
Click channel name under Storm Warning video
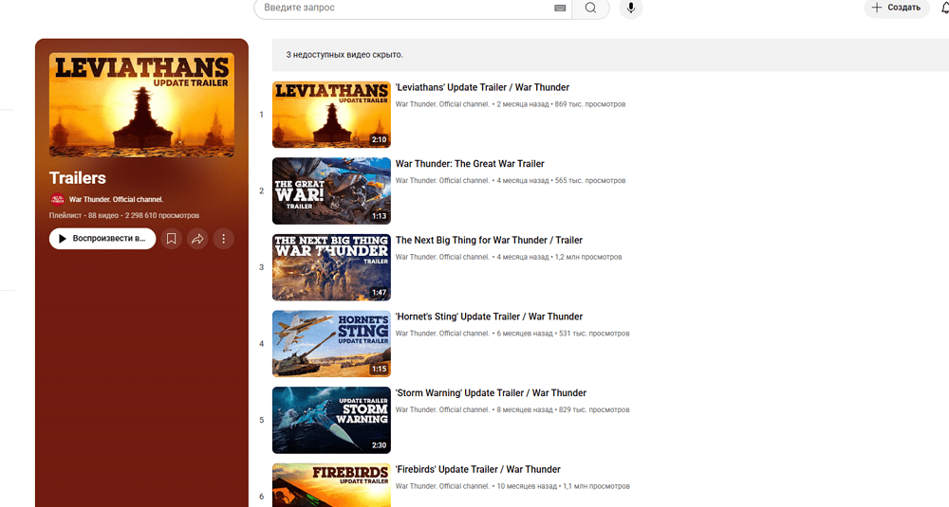pos(442,409)
